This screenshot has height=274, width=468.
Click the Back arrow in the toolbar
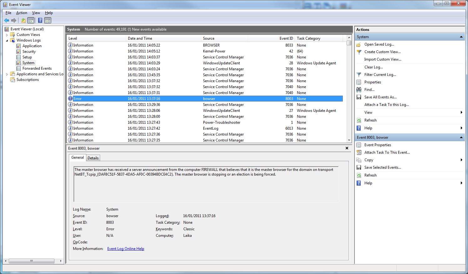pyautogui.click(x=7, y=21)
